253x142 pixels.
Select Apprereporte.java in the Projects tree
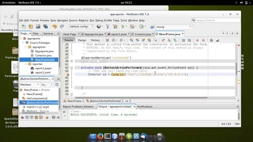tap(44, 51)
